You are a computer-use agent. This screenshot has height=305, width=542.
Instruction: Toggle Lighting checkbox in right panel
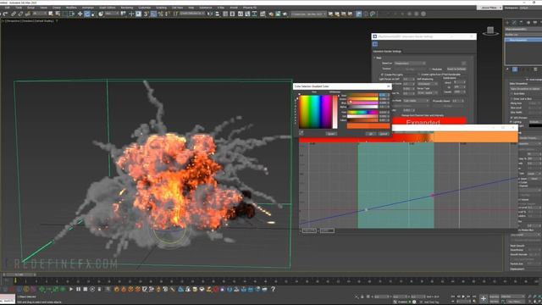point(512,122)
